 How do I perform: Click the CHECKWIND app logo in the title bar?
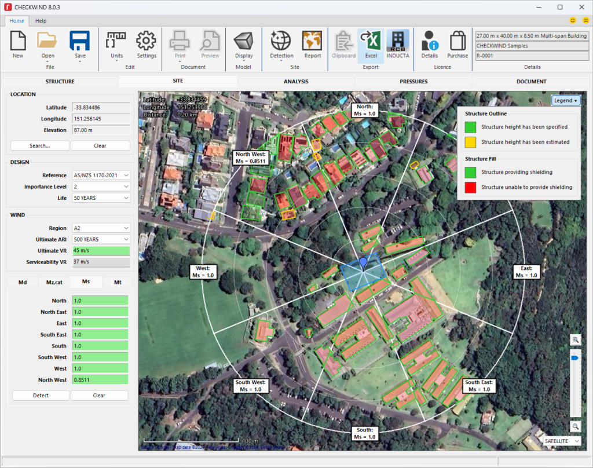coord(8,7)
